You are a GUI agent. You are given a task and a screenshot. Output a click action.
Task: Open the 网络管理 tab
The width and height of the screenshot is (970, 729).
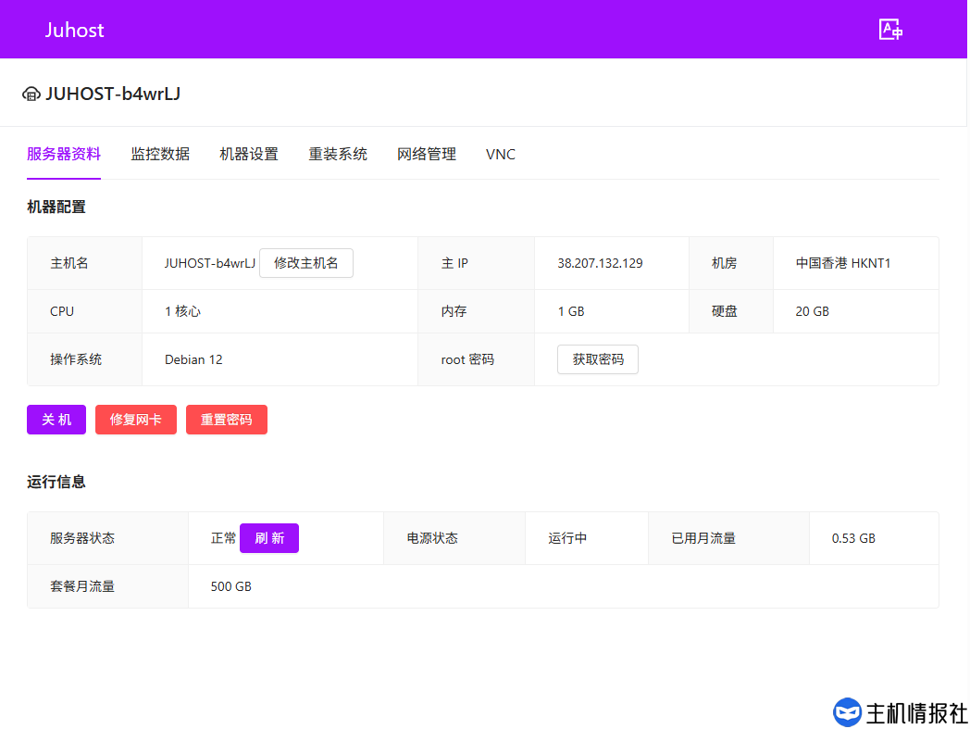tap(427, 155)
